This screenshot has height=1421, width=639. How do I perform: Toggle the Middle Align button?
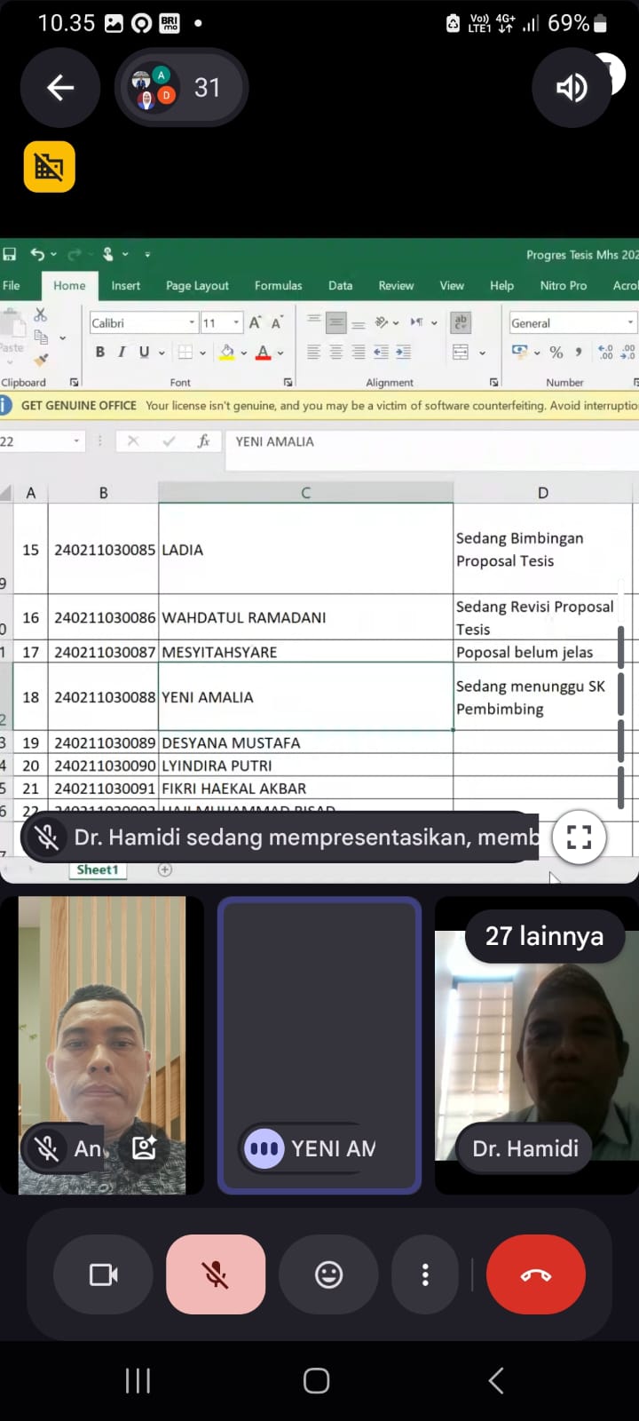[336, 323]
